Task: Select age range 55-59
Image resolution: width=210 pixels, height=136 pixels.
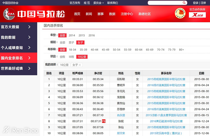Action: tap(128, 50)
